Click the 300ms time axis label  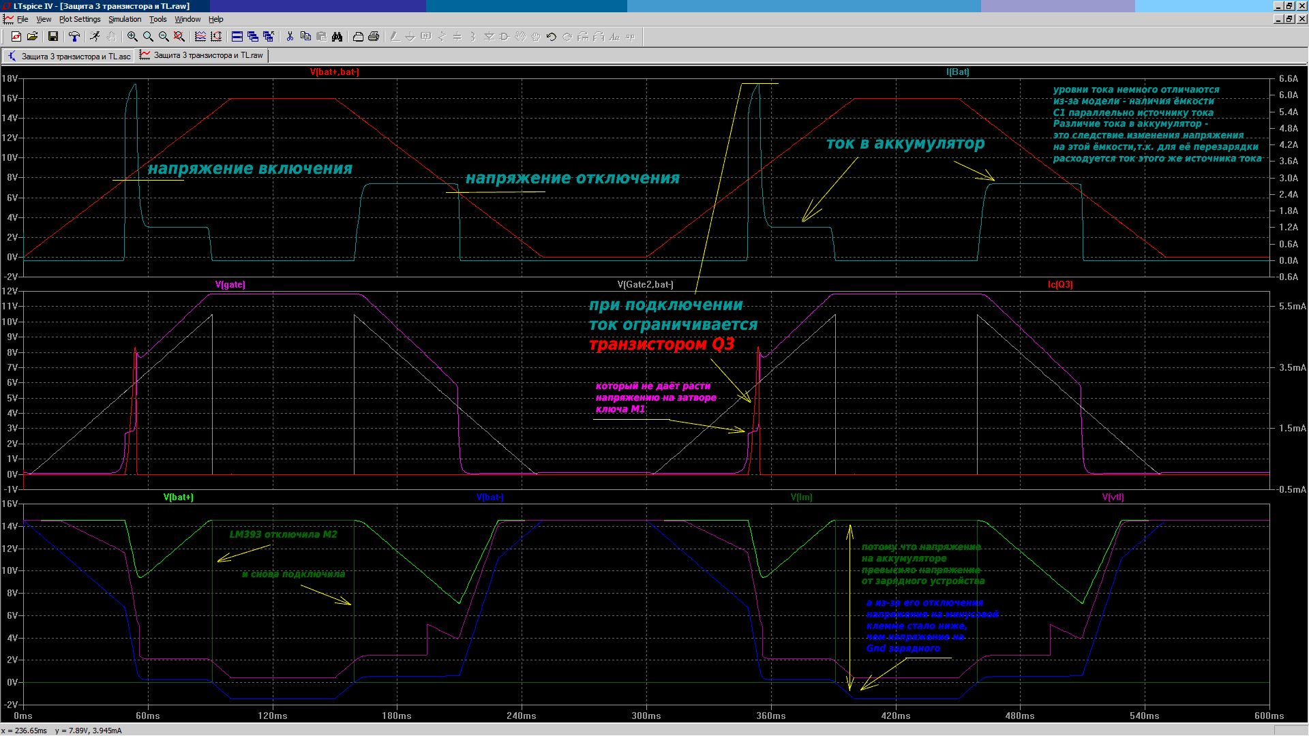646,716
